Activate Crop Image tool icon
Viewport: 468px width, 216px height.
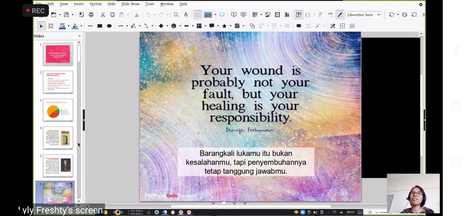tap(308, 26)
